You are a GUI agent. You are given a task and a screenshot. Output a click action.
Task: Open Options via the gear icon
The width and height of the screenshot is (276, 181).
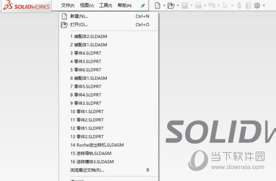tap(257, 5)
